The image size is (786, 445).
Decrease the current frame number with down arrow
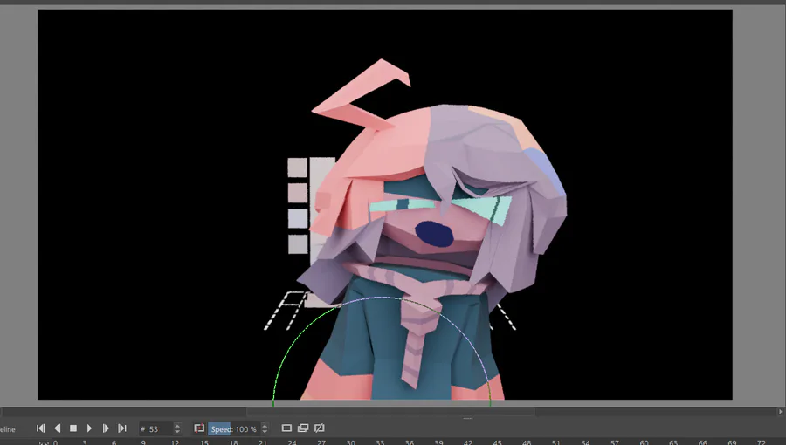point(177,432)
